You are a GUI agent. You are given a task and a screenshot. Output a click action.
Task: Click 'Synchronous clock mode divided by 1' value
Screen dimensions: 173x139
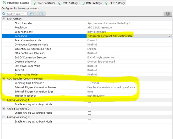[109, 23]
